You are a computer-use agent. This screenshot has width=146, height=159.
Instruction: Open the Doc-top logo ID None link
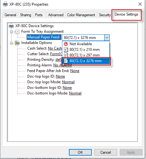(60, 76)
